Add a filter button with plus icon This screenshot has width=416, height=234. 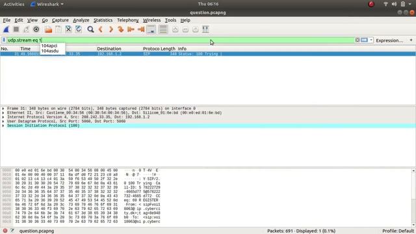[x=411, y=40]
